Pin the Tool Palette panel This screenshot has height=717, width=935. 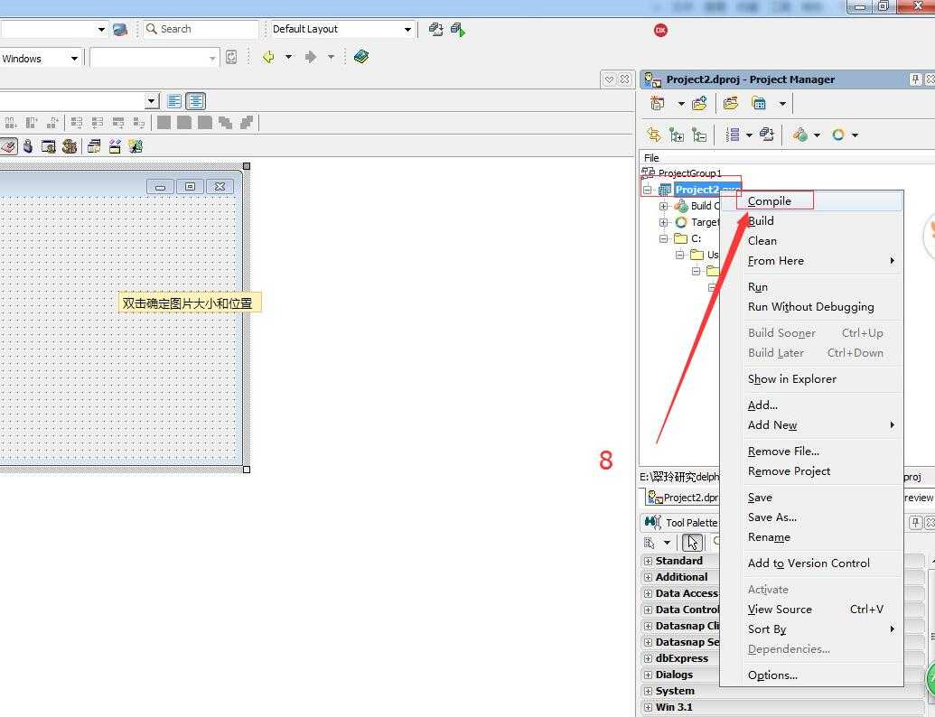[916, 523]
